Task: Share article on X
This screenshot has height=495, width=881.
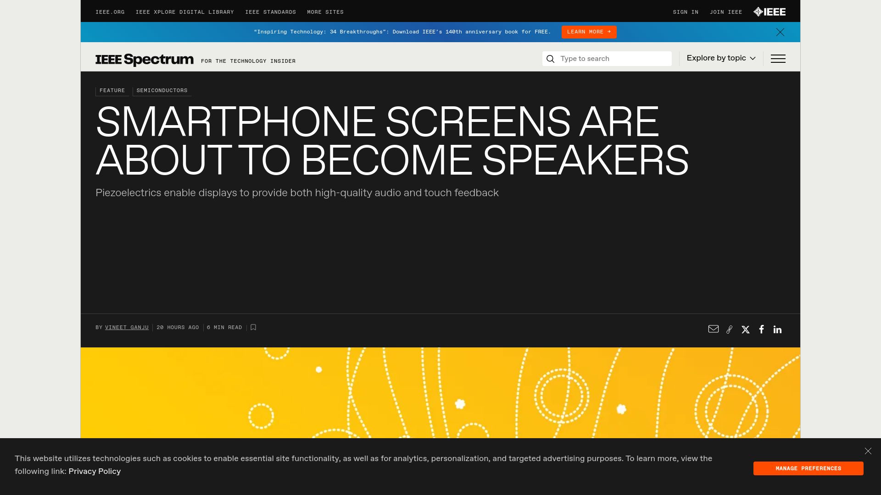Action: tap(746, 330)
